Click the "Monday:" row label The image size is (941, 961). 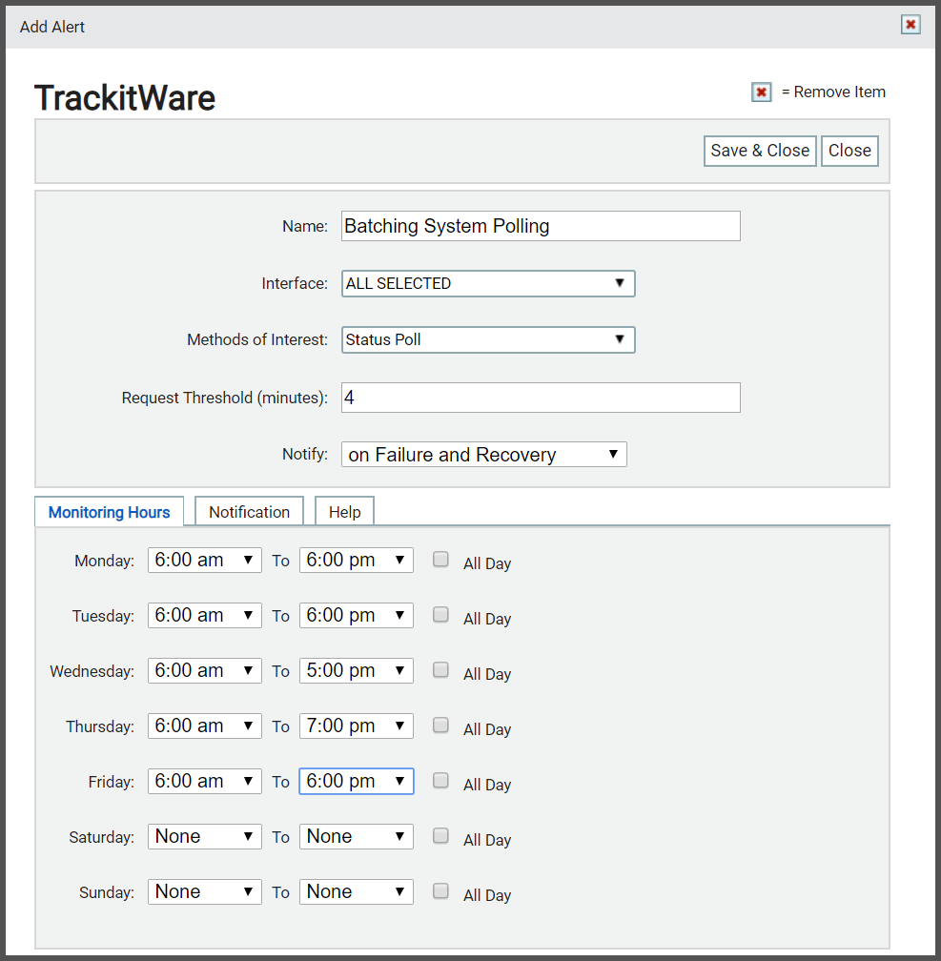pos(104,561)
